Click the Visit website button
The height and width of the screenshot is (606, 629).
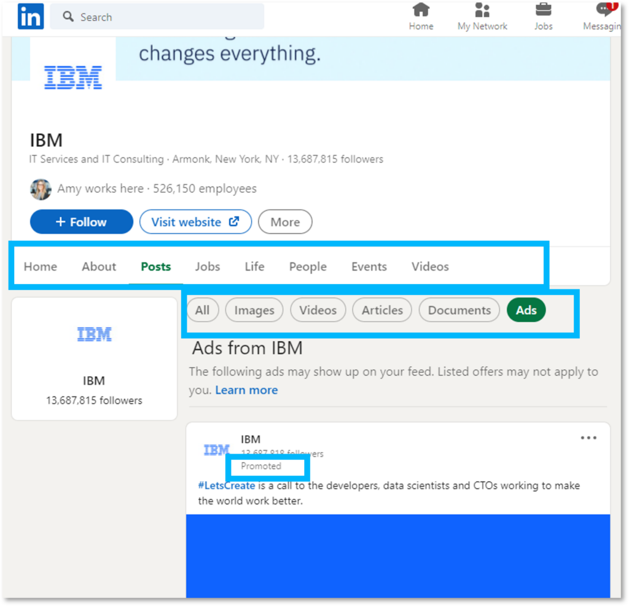(195, 222)
